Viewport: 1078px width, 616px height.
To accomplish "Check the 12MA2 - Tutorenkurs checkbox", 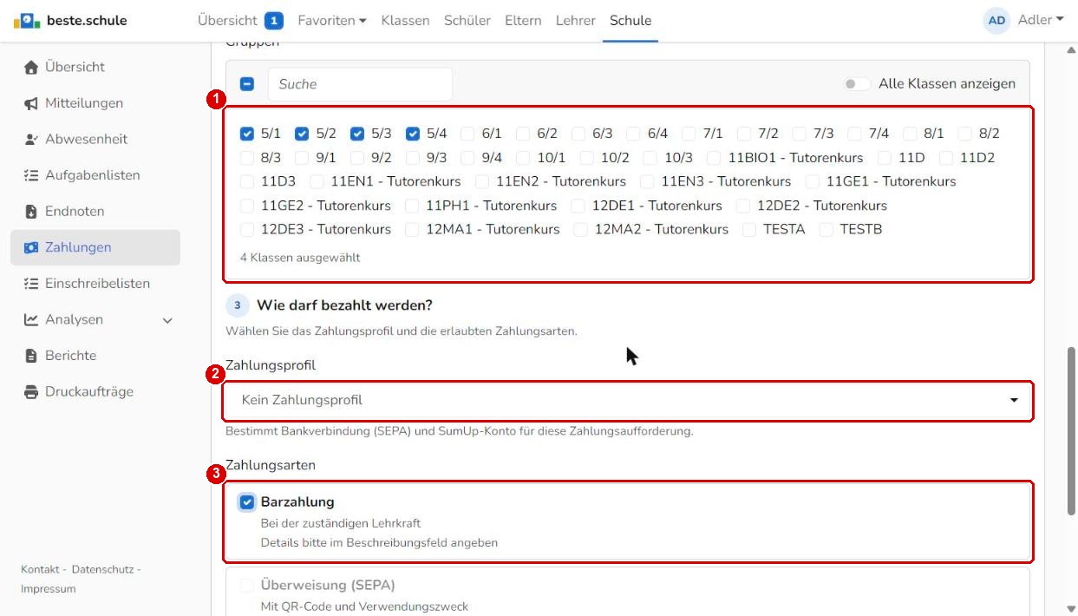I will click(x=581, y=230).
